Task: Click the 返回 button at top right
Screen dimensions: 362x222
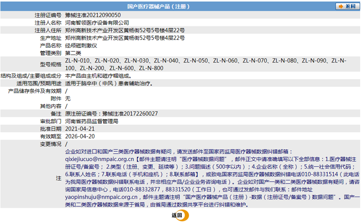Action: 347,6
